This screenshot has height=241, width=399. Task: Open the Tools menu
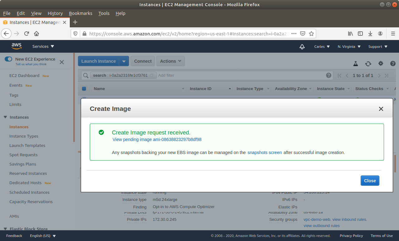(x=104, y=13)
